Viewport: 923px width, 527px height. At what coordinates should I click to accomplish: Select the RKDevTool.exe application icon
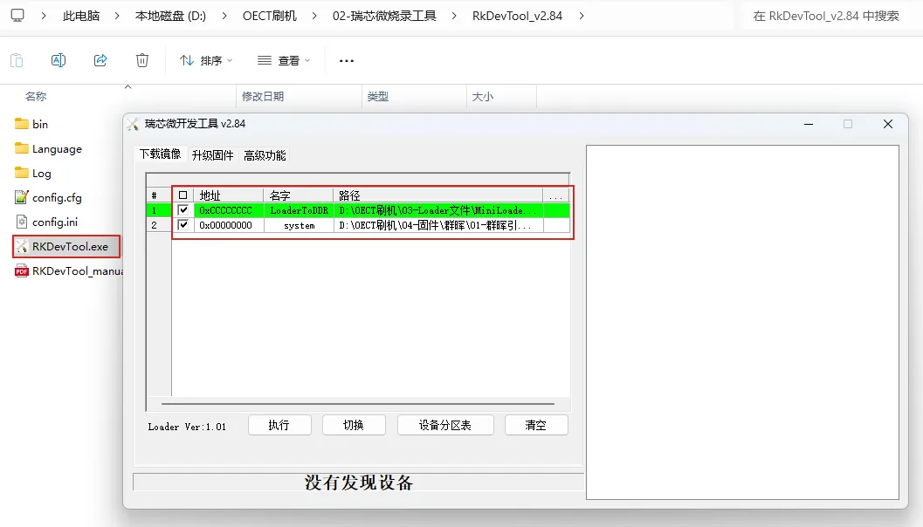22,246
